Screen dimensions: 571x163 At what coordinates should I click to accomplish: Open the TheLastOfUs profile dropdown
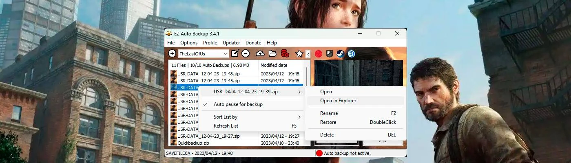pyautogui.click(x=204, y=53)
